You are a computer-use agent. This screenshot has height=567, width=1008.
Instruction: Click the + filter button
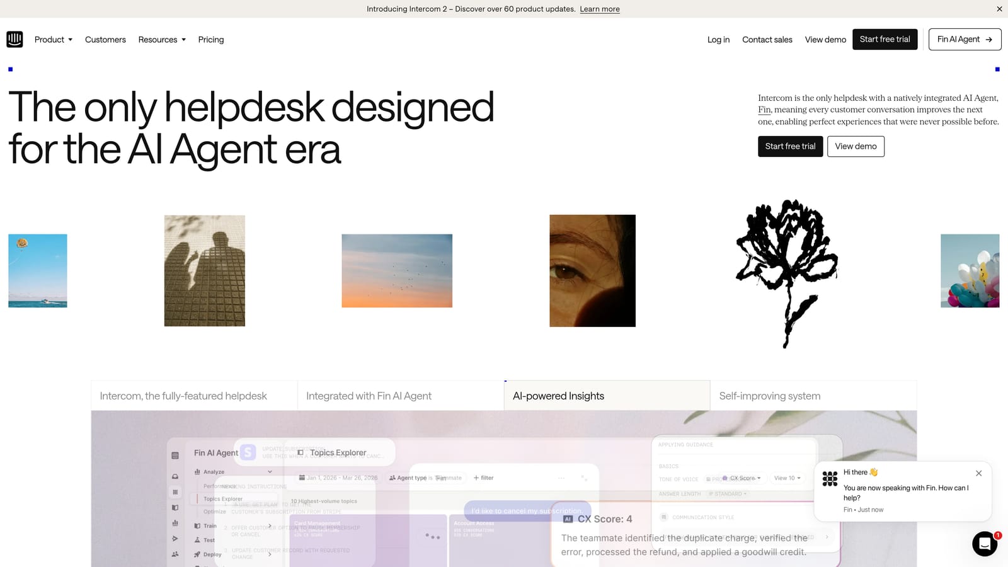[484, 478]
